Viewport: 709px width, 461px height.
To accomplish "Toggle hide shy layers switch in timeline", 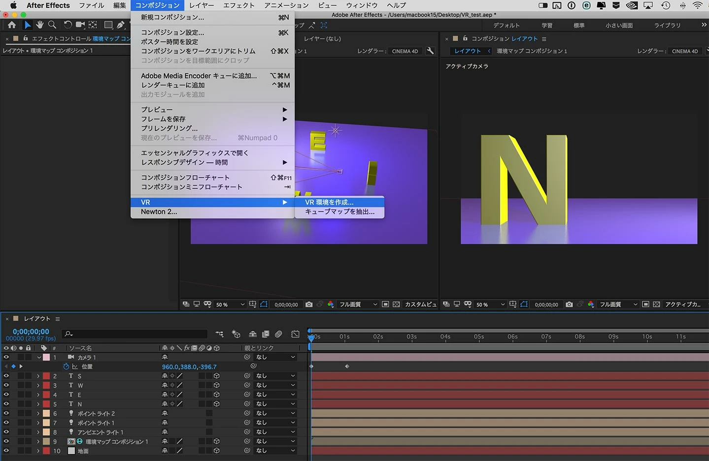I will click(253, 334).
